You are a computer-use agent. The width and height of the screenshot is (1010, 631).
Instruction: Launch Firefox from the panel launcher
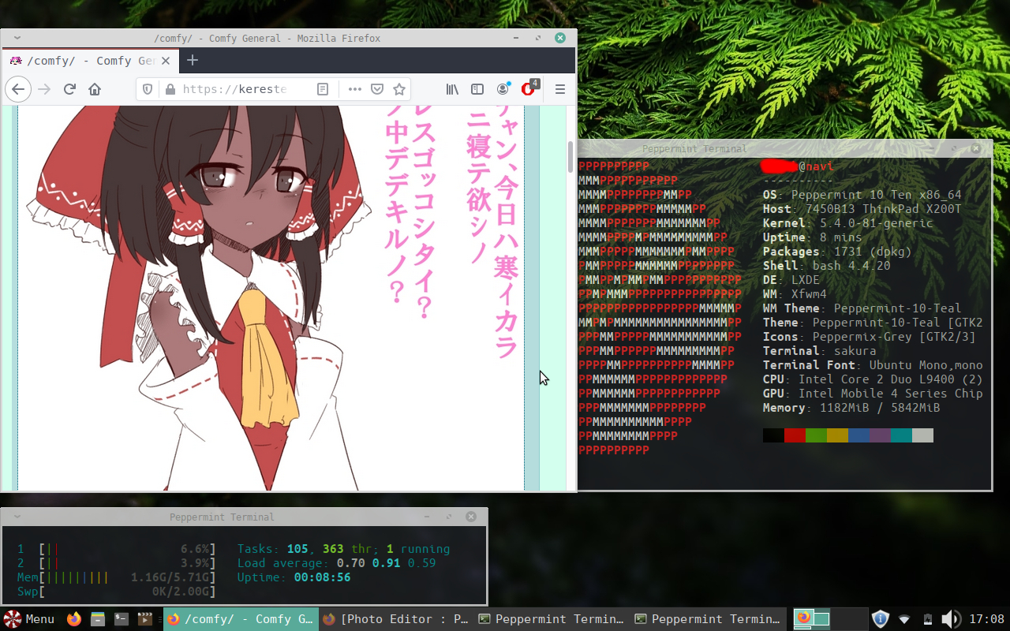(x=74, y=619)
